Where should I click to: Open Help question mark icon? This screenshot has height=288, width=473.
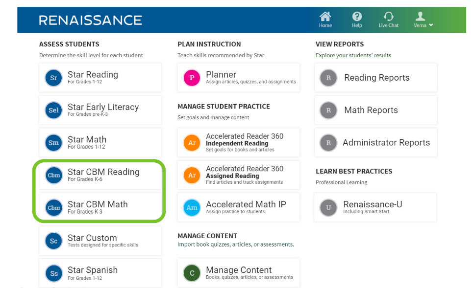click(357, 16)
